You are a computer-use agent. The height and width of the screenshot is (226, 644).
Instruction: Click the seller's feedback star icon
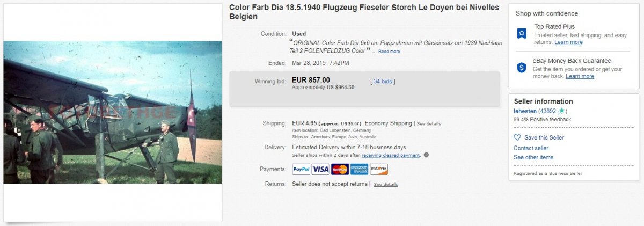(561, 111)
